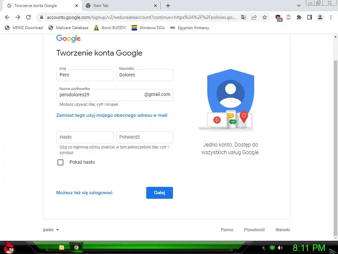Image resolution: width=338 pixels, height=254 pixels.
Task: Click the 8:11 PM taskbar clock
Action: pos(309,248)
